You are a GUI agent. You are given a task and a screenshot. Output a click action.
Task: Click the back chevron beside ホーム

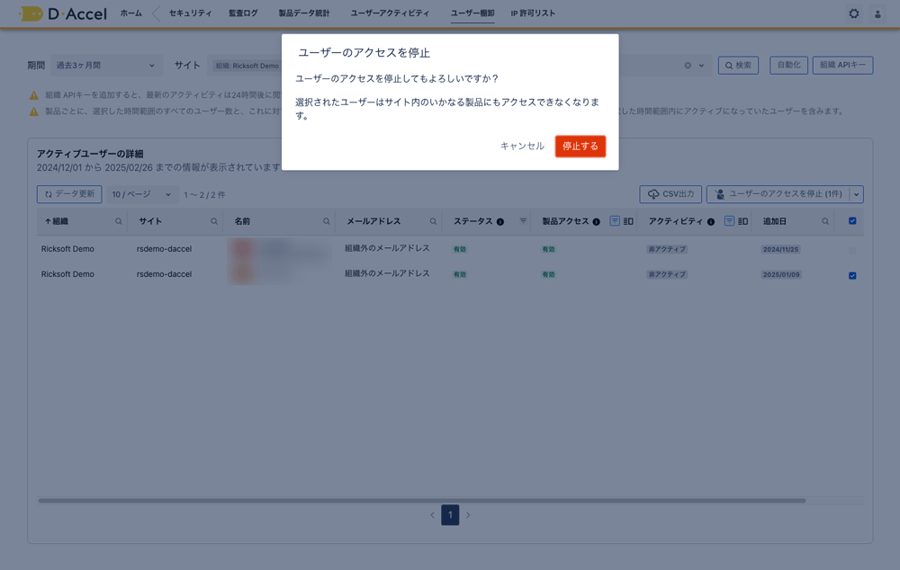pos(156,13)
